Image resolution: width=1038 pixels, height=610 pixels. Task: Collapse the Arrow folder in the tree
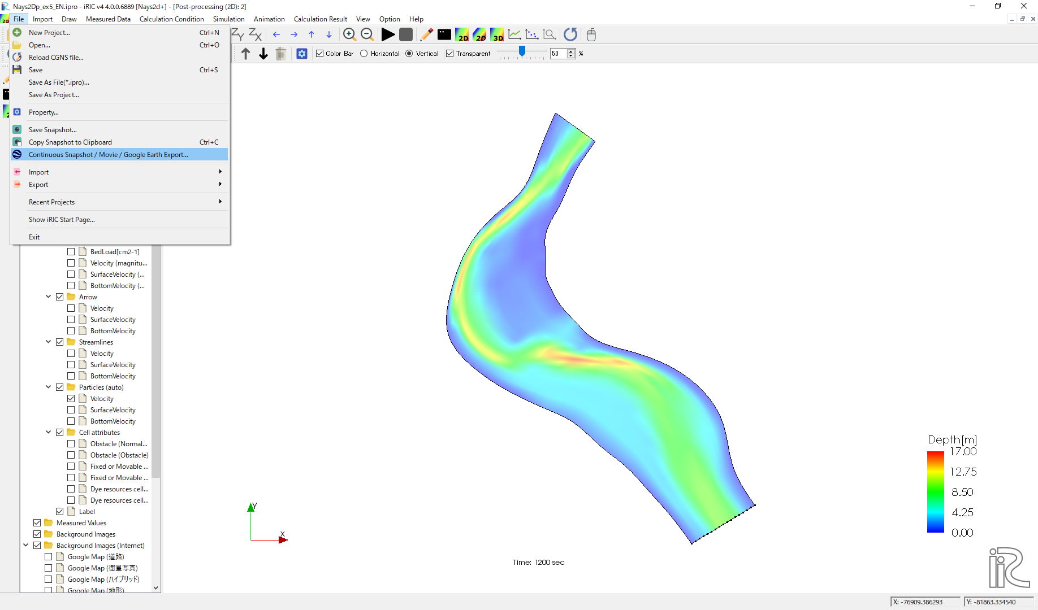pos(49,297)
